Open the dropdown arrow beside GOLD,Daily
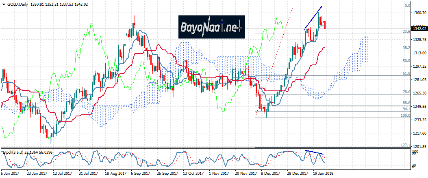Screen dimensions: 428x178 [x=4, y=3]
